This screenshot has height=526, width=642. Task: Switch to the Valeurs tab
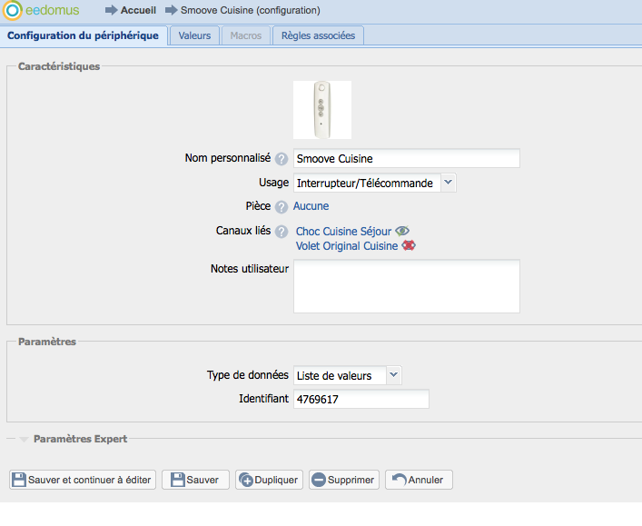tap(194, 35)
